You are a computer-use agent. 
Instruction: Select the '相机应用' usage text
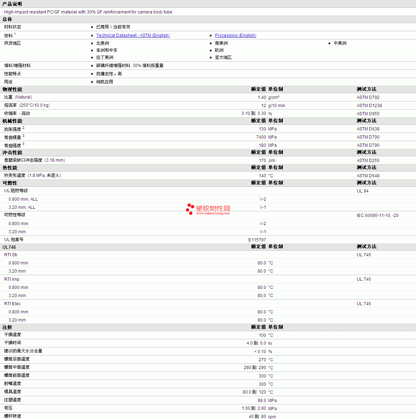(x=105, y=82)
